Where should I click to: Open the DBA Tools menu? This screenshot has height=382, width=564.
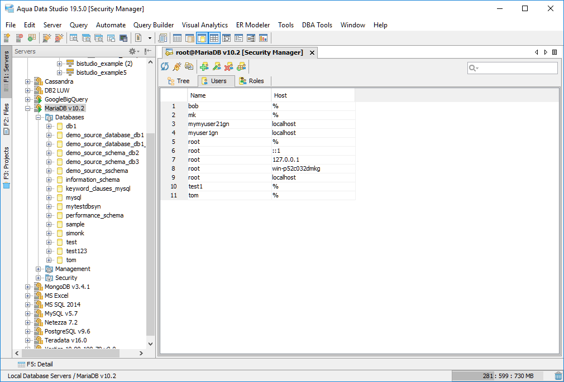[317, 25]
